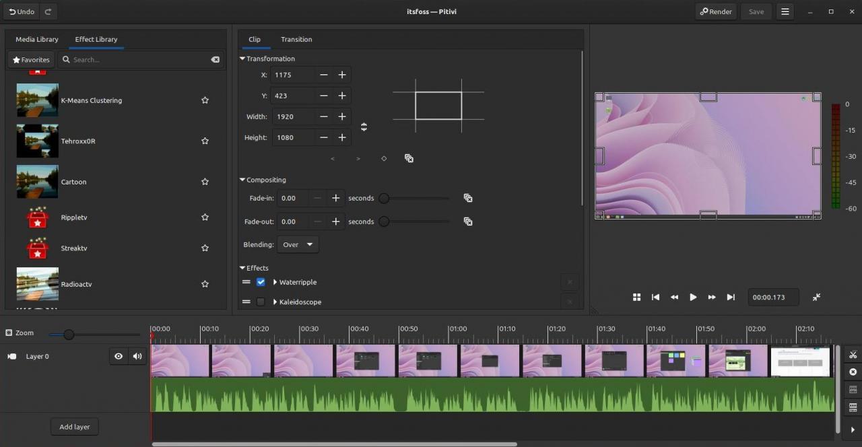Switch to the Transition tab
The height and width of the screenshot is (447, 862).
(296, 39)
